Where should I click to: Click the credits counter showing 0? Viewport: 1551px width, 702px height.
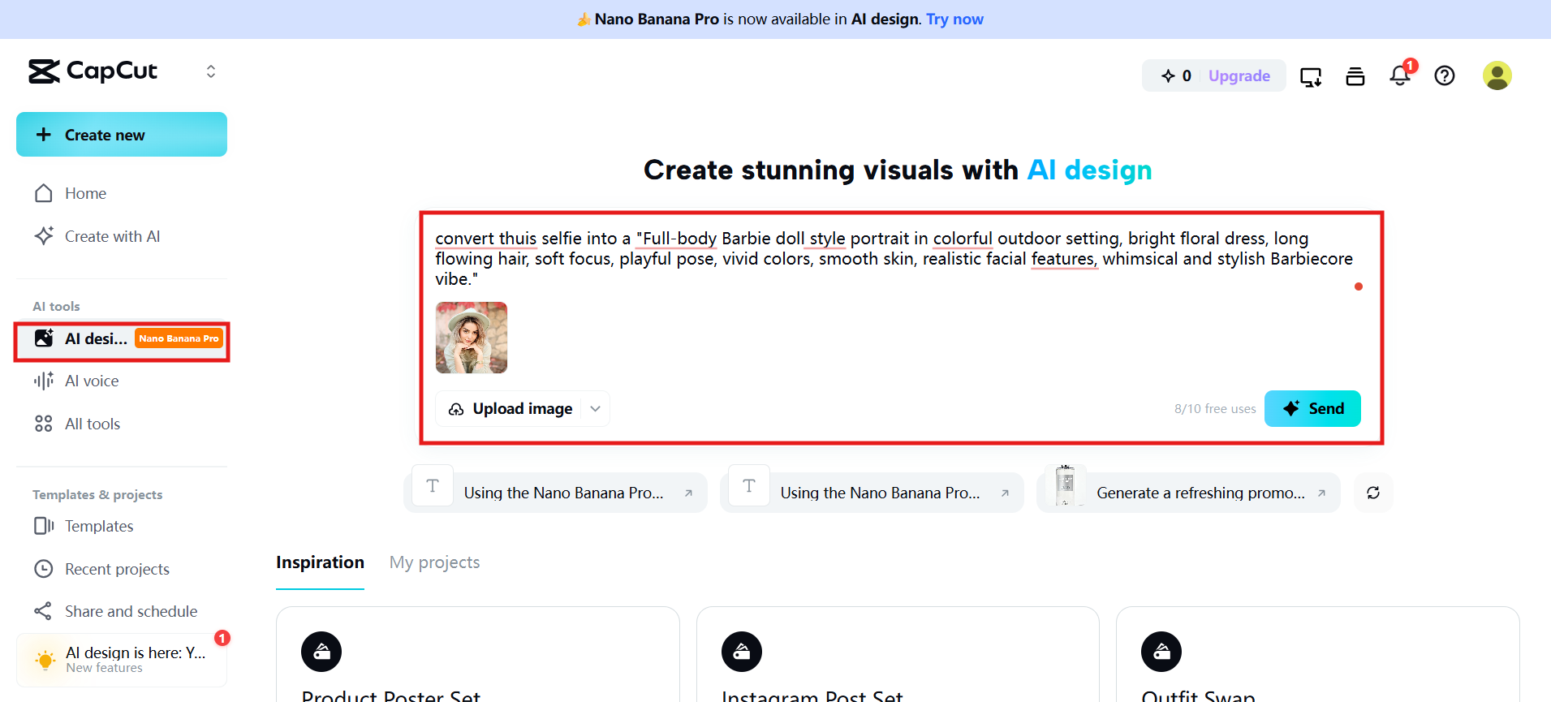(1176, 75)
